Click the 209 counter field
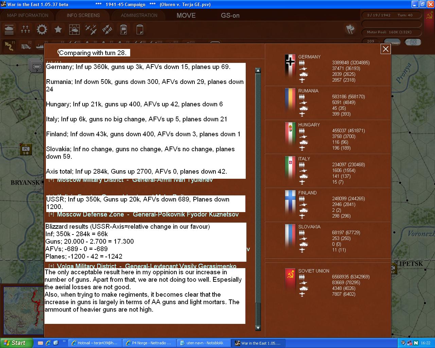The image size is (435, 348). 371,41
